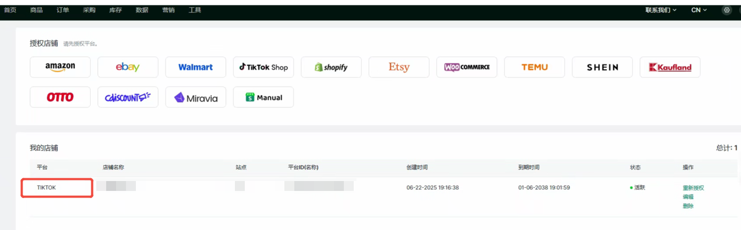
Task: Pick the TEMU platform logo
Action: coord(535,67)
